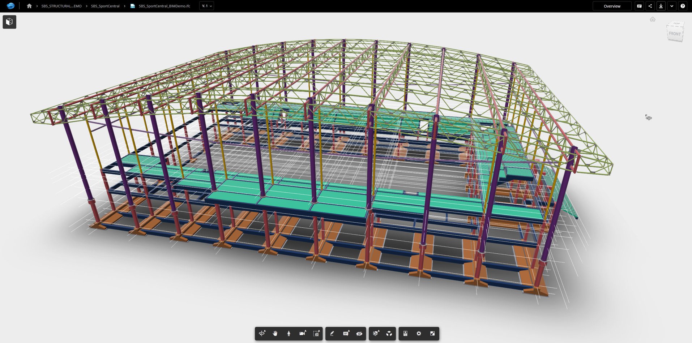
Task: Activate the Pan tool
Action: coord(275,334)
